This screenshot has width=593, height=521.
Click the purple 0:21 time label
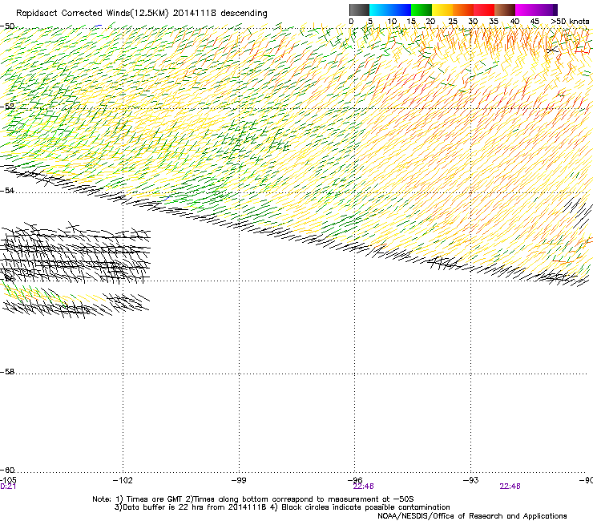pyautogui.click(x=8, y=487)
